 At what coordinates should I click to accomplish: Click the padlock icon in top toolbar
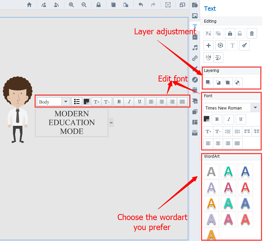pyautogui.click(x=99, y=5)
